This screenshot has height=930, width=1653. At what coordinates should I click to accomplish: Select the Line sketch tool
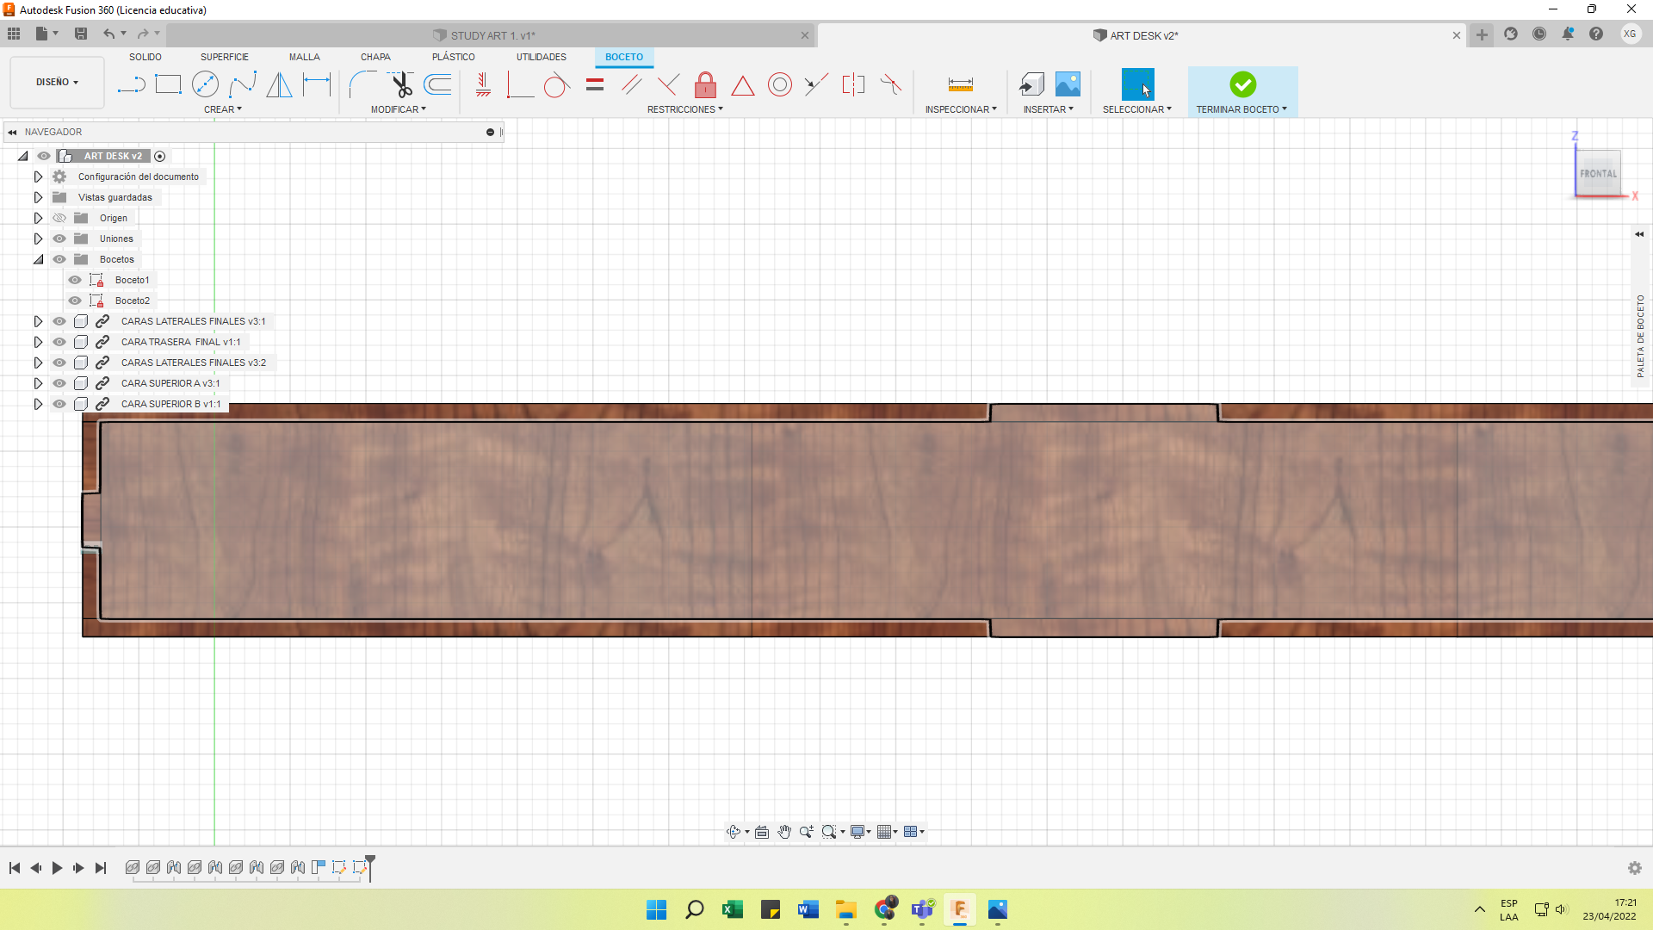click(x=131, y=84)
